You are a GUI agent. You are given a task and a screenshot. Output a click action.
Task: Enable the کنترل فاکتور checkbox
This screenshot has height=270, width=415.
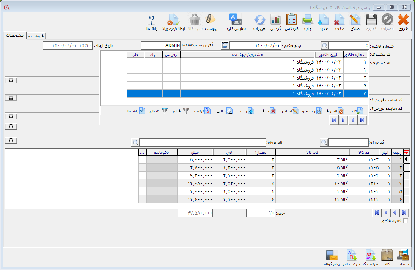tap(406, 221)
